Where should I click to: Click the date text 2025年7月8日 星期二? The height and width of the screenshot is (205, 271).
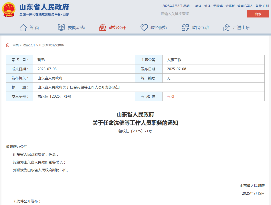[177, 6]
